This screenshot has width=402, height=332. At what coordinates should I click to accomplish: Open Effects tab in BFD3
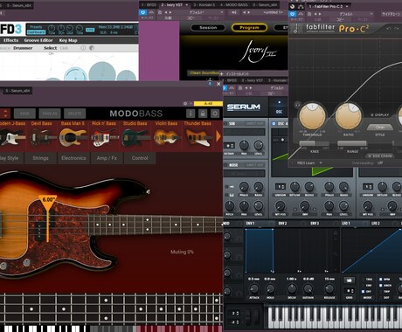click(10, 40)
